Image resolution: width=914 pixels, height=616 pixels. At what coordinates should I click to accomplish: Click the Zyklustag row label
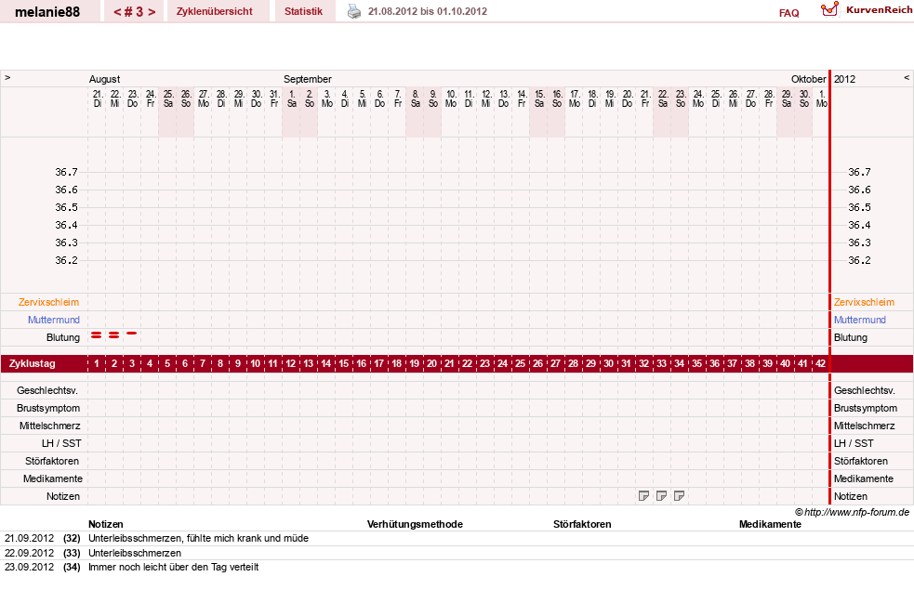click(x=32, y=363)
